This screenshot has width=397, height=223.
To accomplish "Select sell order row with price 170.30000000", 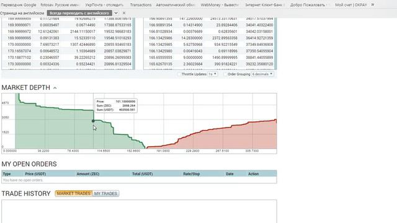I will [68, 64].
